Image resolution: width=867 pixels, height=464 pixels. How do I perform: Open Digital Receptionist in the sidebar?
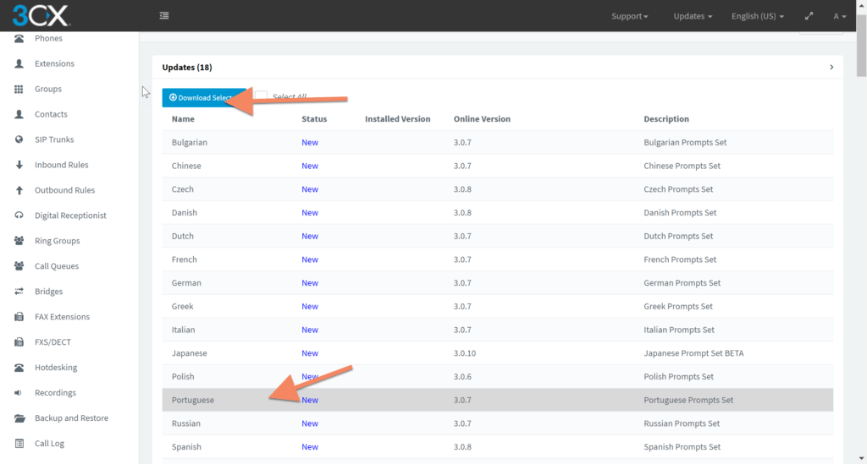point(70,216)
